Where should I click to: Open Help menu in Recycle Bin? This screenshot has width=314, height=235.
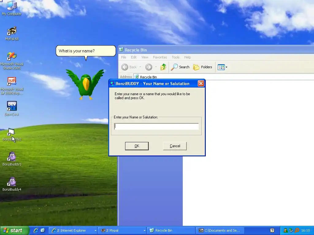tap(187, 57)
